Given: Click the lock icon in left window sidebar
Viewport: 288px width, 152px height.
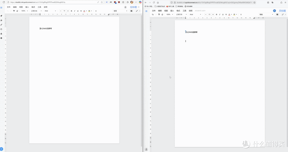Looking at the screenshot, I should click(1, 34).
